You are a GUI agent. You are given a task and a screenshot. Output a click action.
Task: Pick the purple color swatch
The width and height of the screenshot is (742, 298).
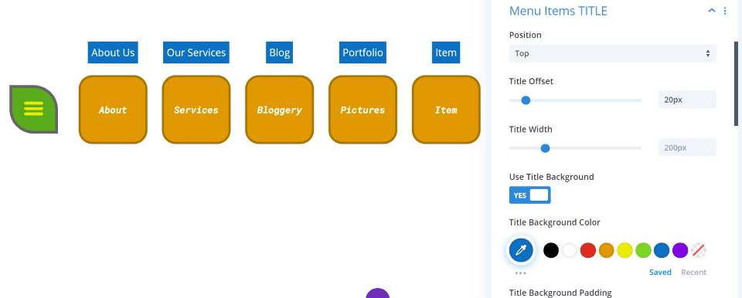680,250
